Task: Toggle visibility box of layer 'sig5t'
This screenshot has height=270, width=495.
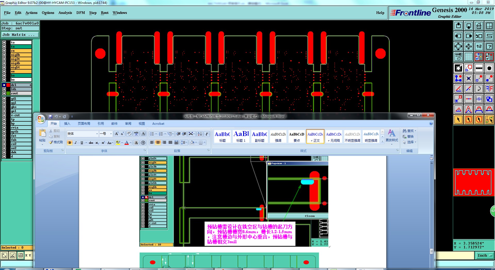Action: [4, 67]
